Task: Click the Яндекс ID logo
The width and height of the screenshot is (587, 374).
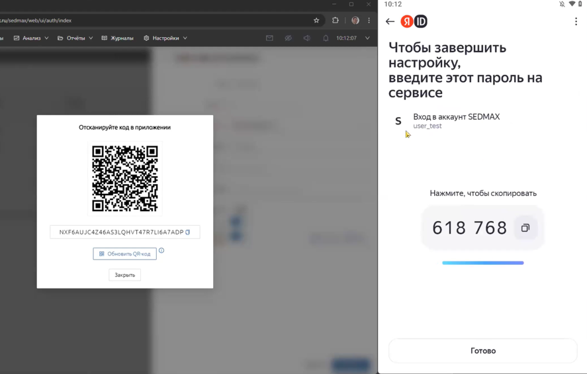Action: click(x=414, y=21)
